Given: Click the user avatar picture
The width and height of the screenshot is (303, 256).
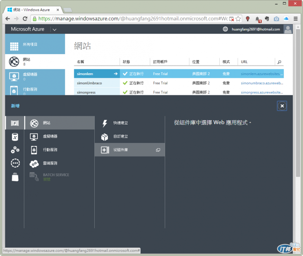Looking at the screenshot, I should point(288,29).
